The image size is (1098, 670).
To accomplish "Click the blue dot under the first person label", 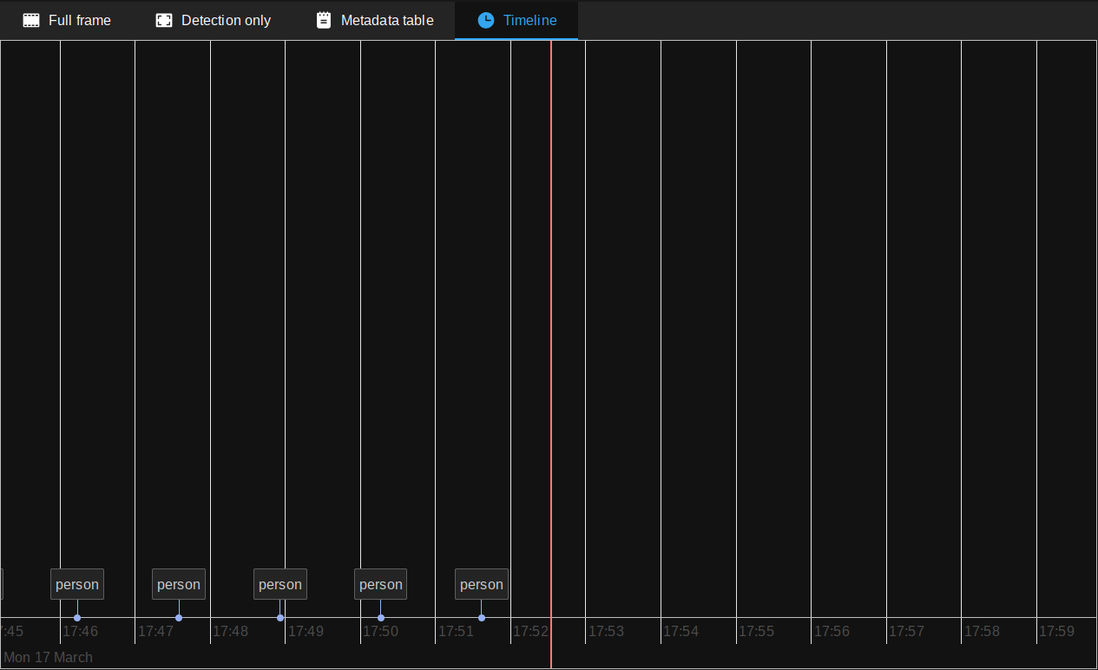I will pos(77,617).
